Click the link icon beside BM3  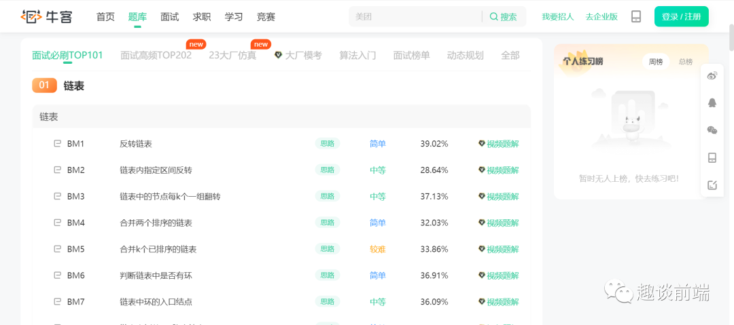tap(58, 196)
